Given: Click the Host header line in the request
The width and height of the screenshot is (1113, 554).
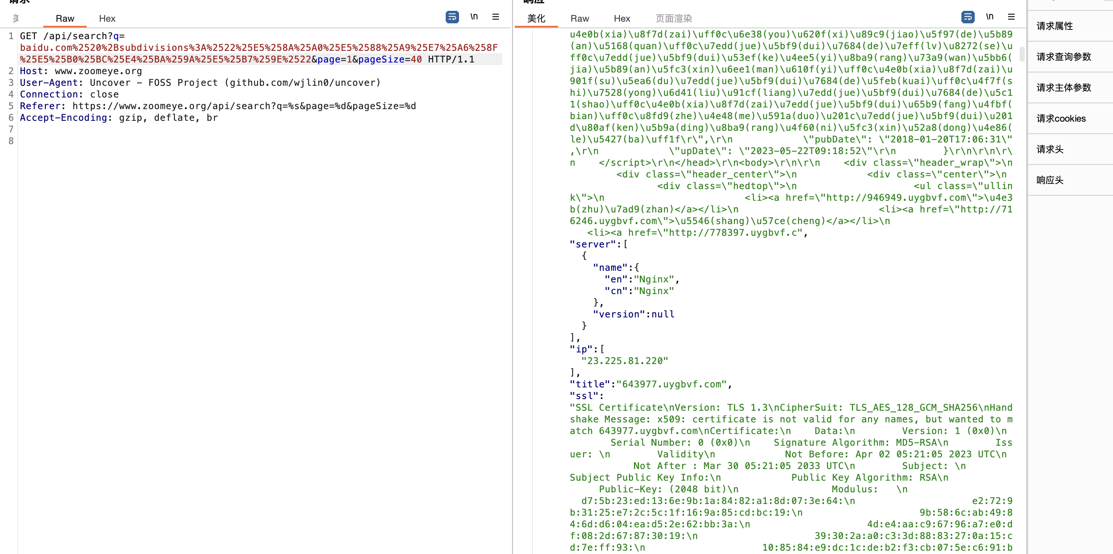Looking at the screenshot, I should 81,71.
